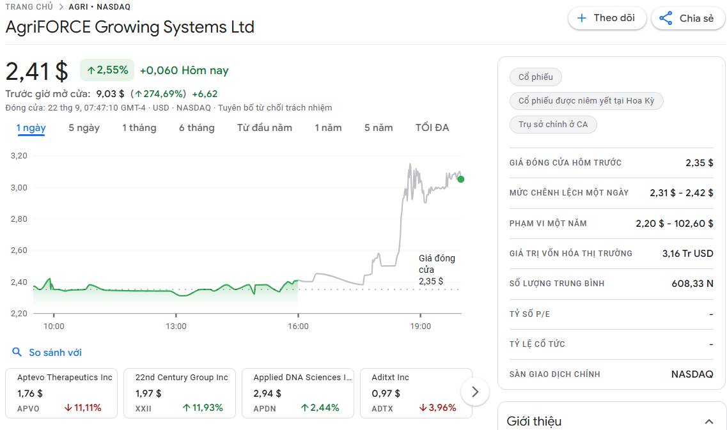The width and height of the screenshot is (727, 430).
Task: Switch to the 1 ngày chart range
Action: pyautogui.click(x=31, y=128)
